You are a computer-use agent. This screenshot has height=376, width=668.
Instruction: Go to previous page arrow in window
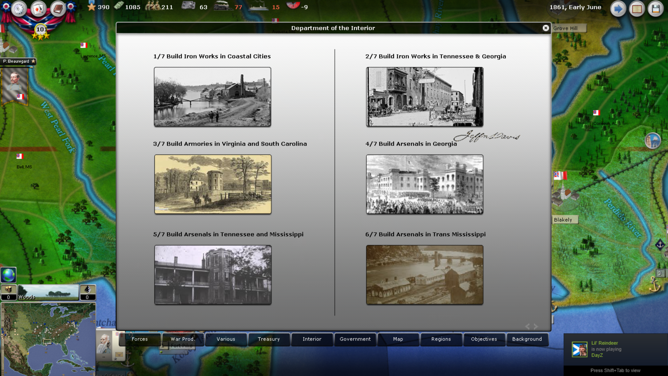(527, 327)
